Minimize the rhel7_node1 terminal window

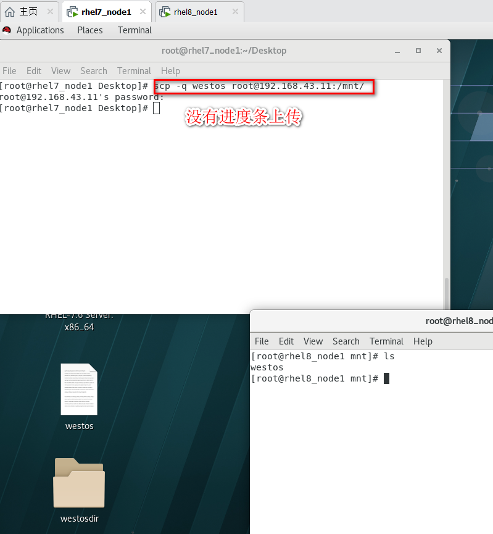click(397, 51)
